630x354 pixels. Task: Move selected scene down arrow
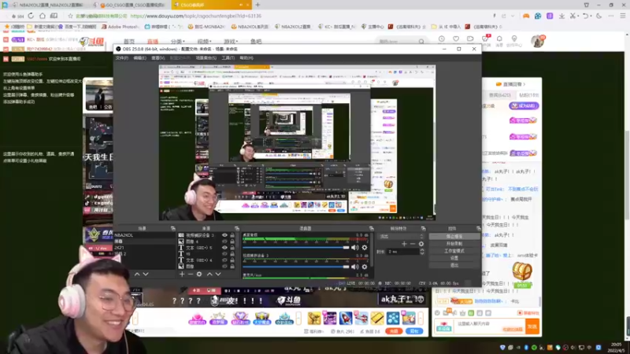(x=146, y=274)
